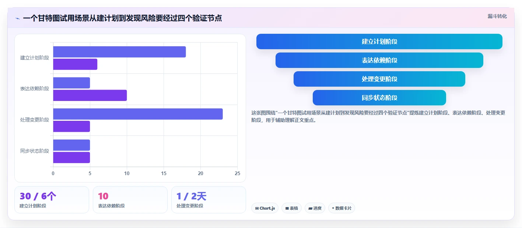This screenshot has width=522, height=228.
Task: Select the 同步状态阶段 funnel bar
Action: click(379, 98)
